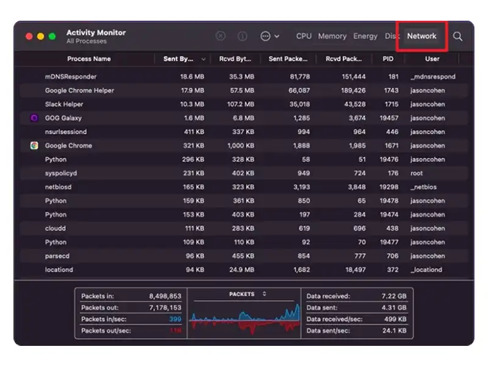Sort by User column header
This screenshot has height=366, width=488.
coord(432,59)
